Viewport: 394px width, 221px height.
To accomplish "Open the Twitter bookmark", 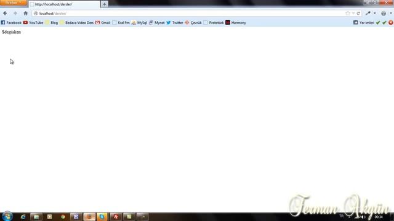I will (175, 23).
